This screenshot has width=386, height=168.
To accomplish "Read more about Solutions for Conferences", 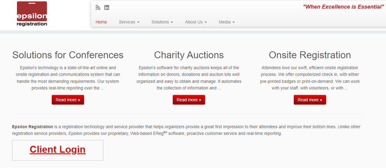I will pos(68,100).
